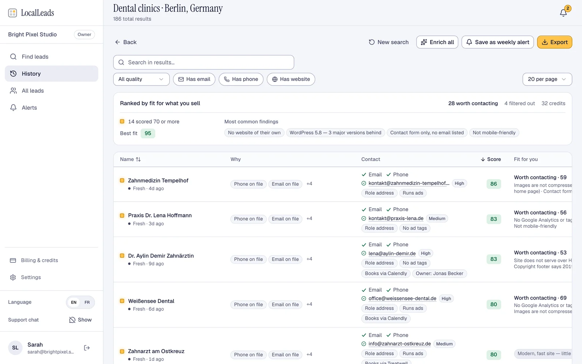Select the Weißensee Dental row marker
This screenshot has width=582, height=364.
coord(122,301)
